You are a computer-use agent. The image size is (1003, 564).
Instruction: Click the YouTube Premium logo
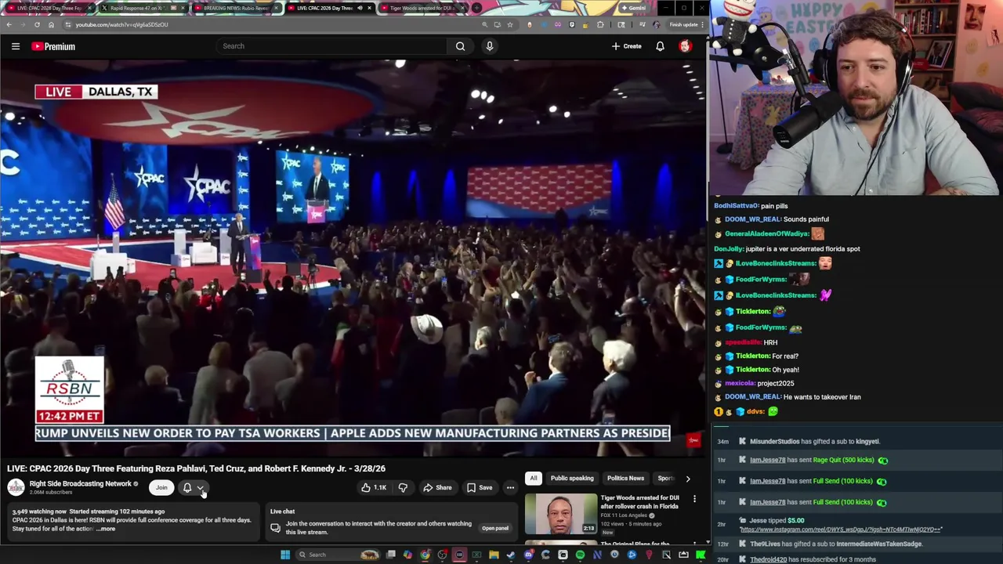53,46
